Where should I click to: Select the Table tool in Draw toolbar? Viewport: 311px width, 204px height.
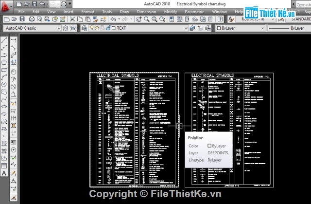pos(4,166)
